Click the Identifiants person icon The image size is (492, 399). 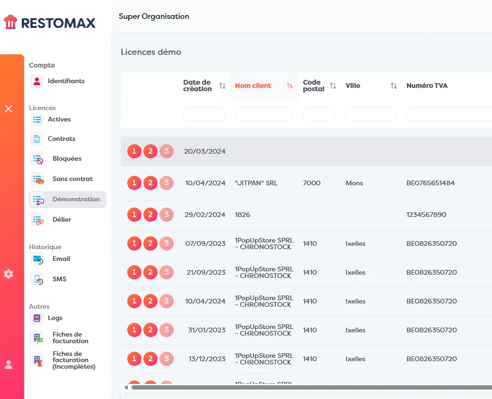(37, 81)
